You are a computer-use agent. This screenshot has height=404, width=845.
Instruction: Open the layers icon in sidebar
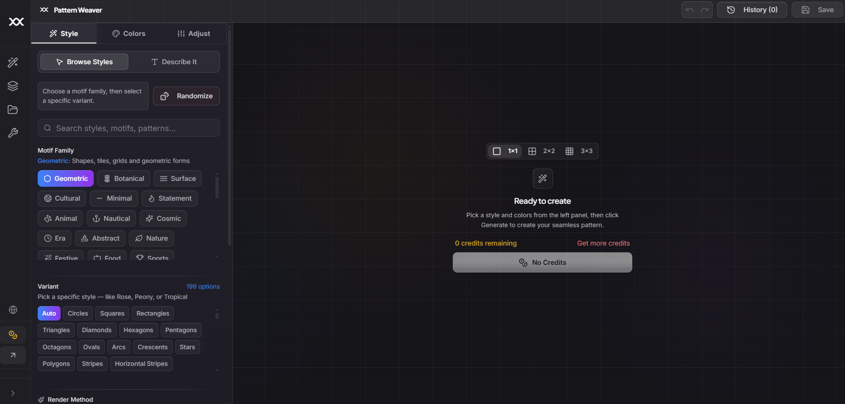(13, 86)
